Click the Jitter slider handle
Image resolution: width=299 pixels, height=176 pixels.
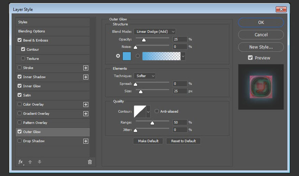click(135, 131)
